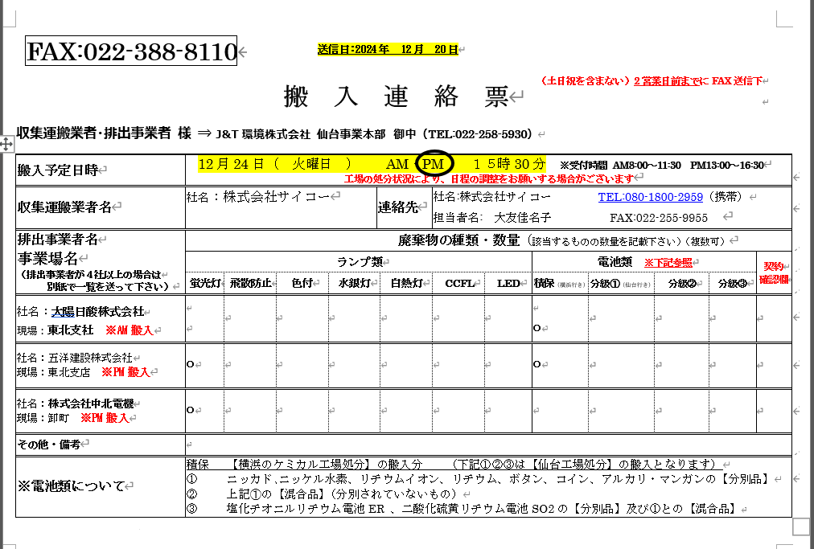
Task: Click the red 契約確認欄 header cell
Action: pyautogui.click(x=774, y=272)
